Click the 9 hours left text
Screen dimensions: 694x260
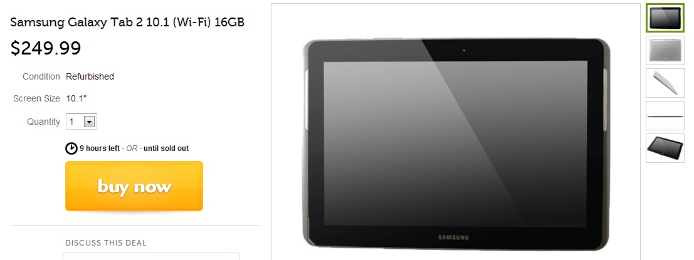point(100,148)
